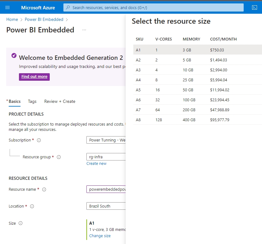Click the info icon beside Location
262x244 pixels.
click(x=32, y=206)
